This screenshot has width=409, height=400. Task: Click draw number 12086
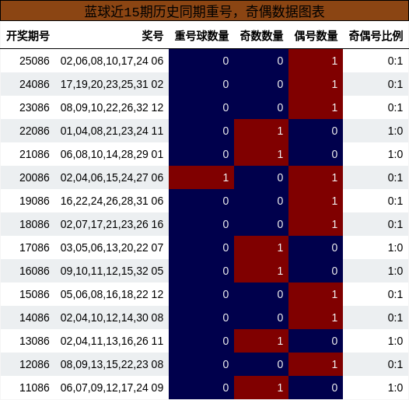tap(34, 364)
